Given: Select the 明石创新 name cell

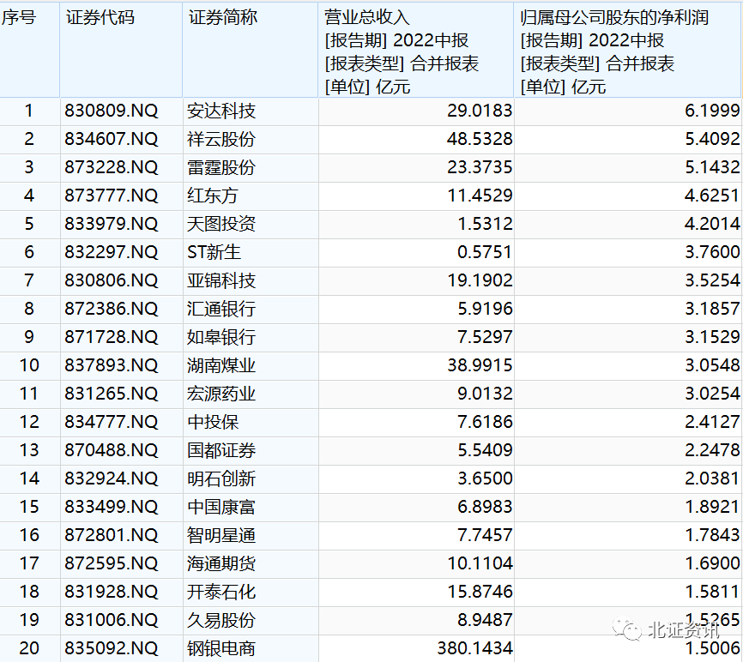Looking at the screenshot, I should click(221, 478).
